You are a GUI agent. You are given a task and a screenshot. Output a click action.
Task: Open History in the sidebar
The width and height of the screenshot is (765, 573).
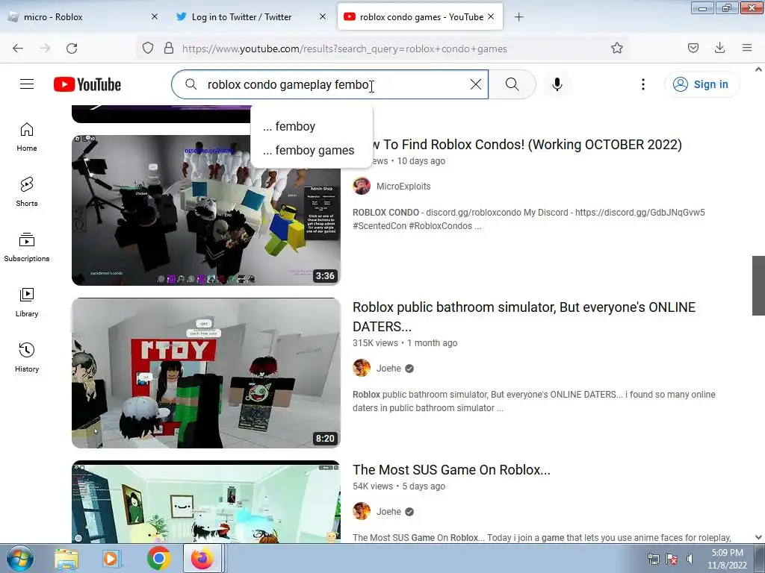click(27, 357)
